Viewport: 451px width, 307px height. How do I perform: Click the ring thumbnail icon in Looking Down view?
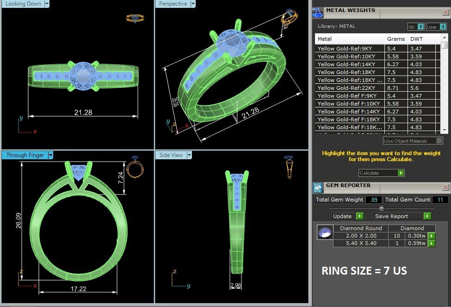[135, 19]
